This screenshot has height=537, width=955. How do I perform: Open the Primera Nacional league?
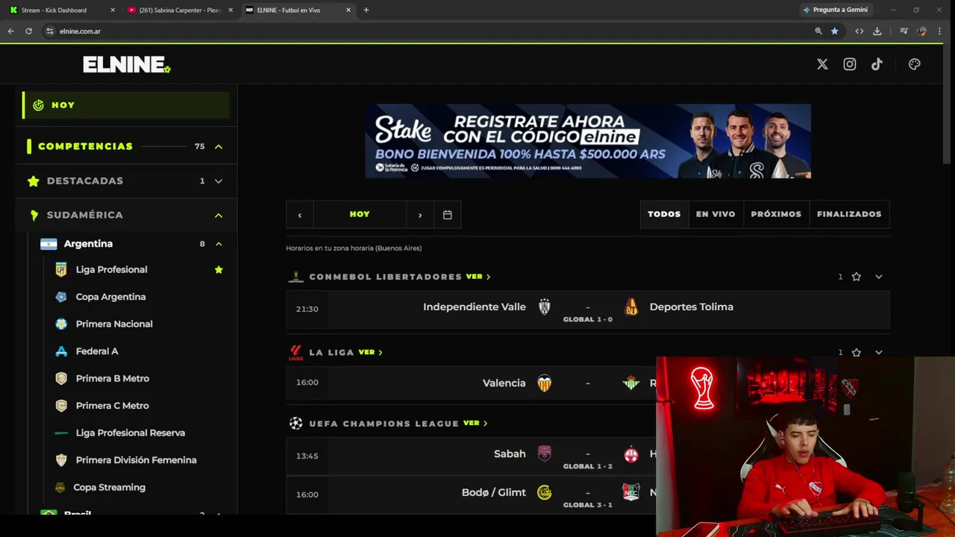tap(114, 324)
